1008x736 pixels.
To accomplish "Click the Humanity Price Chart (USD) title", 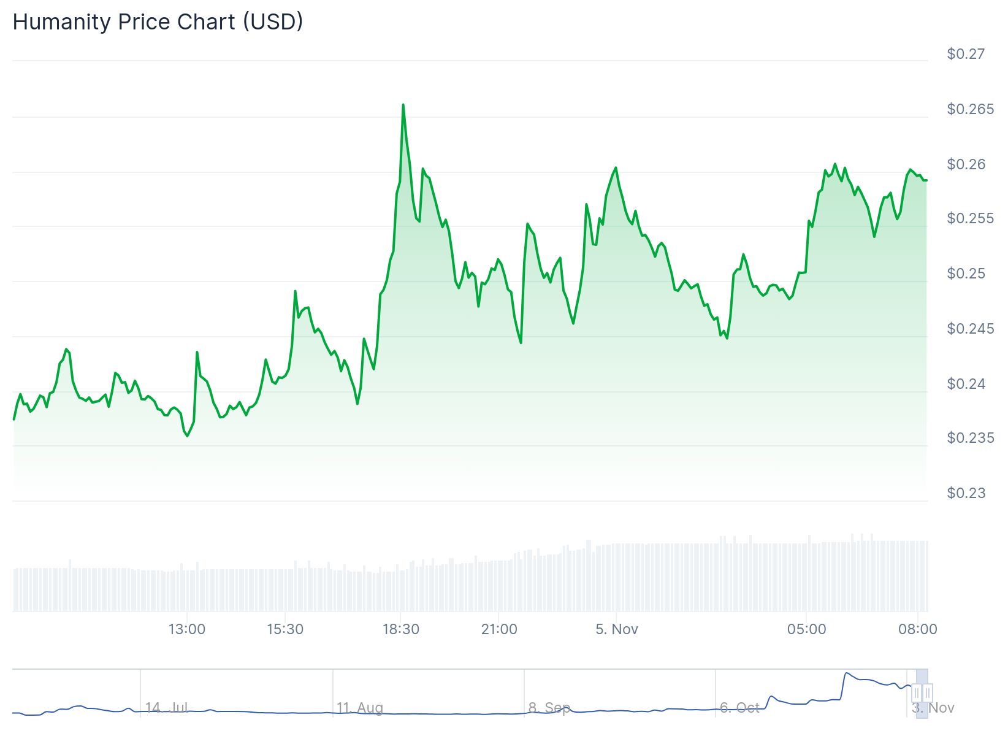I will click(x=158, y=22).
